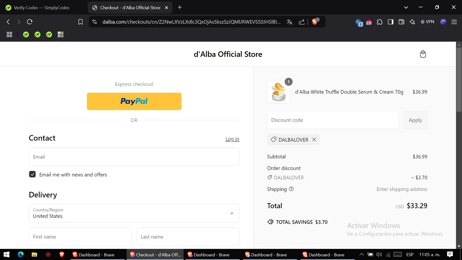The image size is (462, 260).
Task: Click the d'Alba Official Store title
Action: pyautogui.click(x=228, y=54)
